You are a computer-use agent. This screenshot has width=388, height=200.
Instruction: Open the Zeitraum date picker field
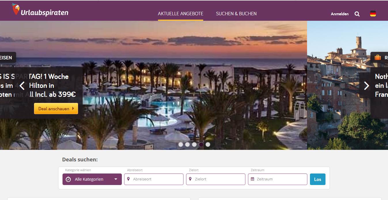coord(278,179)
